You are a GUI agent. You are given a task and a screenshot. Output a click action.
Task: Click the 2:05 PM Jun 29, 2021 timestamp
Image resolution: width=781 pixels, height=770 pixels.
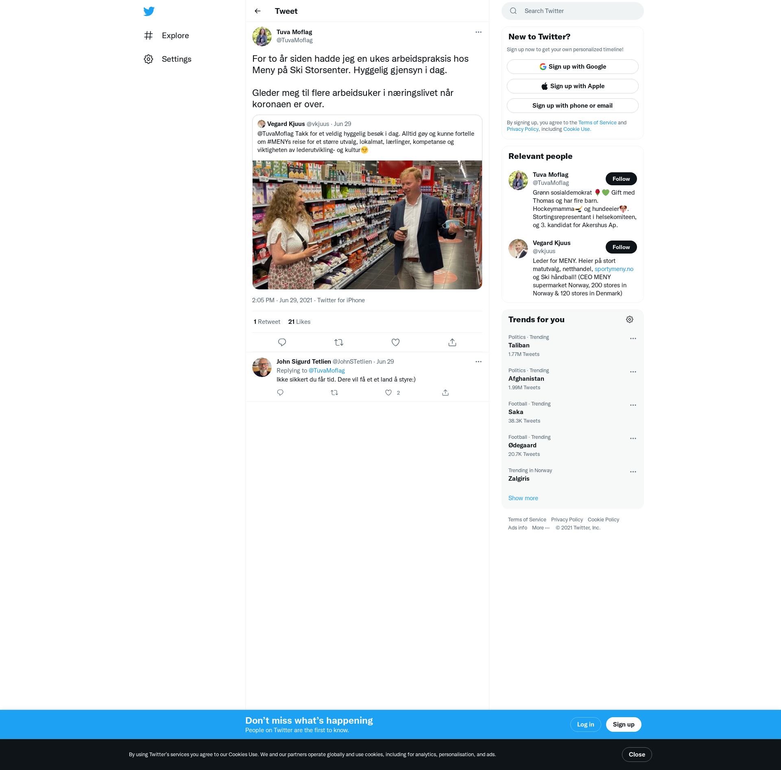[282, 300]
